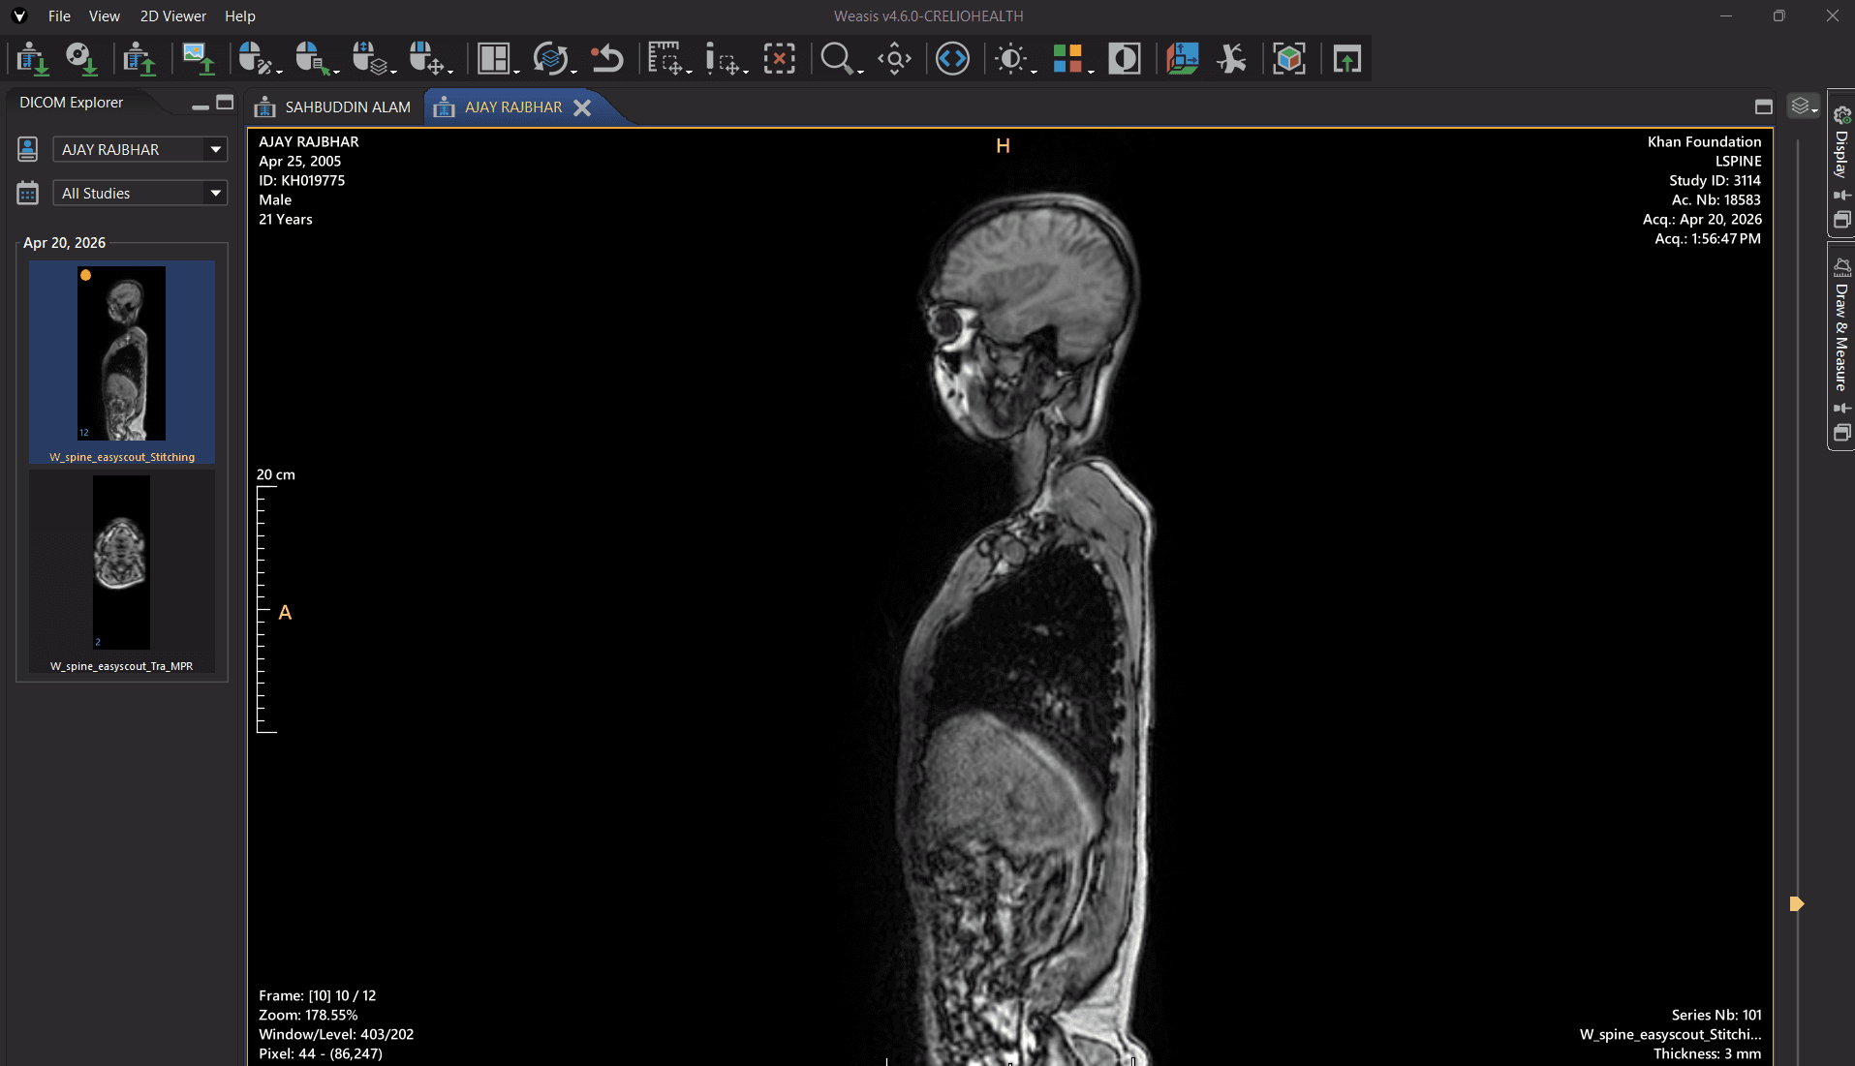Click the Apr 20, 2026 study date header

tap(64, 243)
